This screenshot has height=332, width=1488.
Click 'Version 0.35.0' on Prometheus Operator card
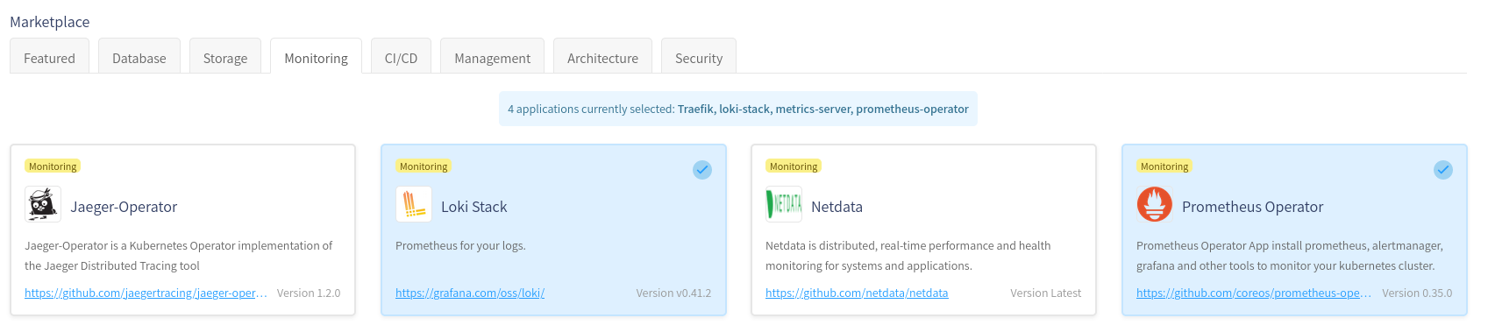point(1417,293)
